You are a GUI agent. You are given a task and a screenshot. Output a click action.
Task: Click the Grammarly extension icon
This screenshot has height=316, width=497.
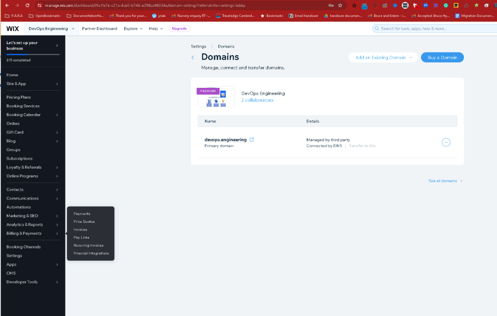(x=446, y=5)
